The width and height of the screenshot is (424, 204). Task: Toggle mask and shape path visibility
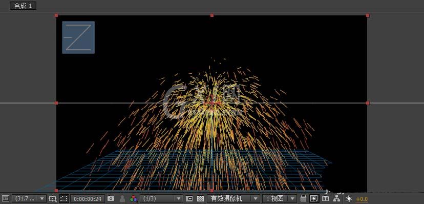[64, 198]
